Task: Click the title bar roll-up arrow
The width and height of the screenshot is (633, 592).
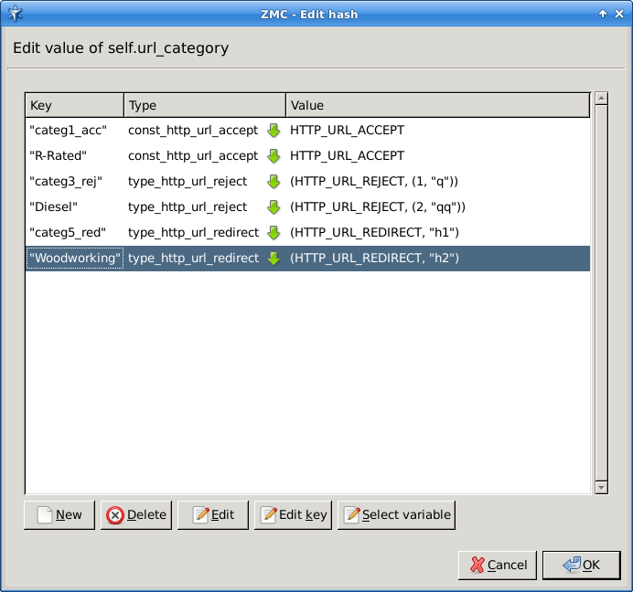Action: point(603,14)
